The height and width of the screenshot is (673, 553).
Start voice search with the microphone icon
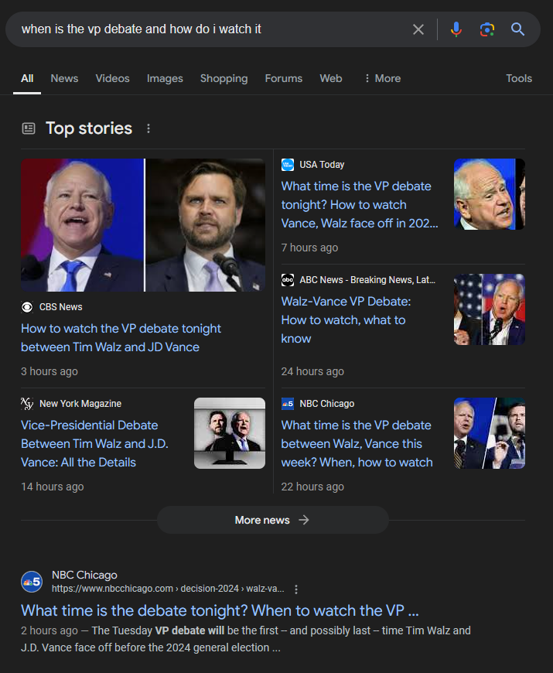[456, 29]
